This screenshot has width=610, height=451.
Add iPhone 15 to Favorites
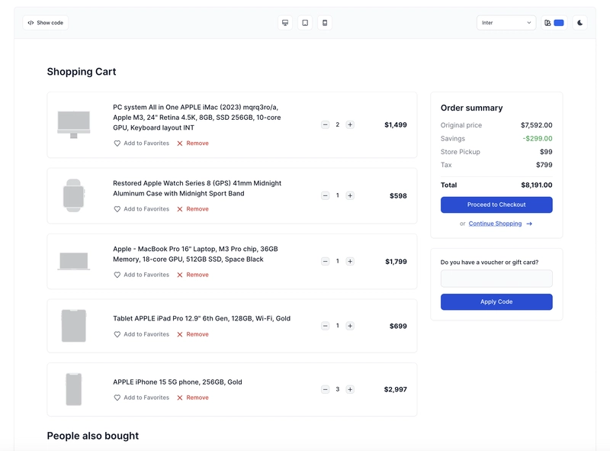click(x=142, y=398)
